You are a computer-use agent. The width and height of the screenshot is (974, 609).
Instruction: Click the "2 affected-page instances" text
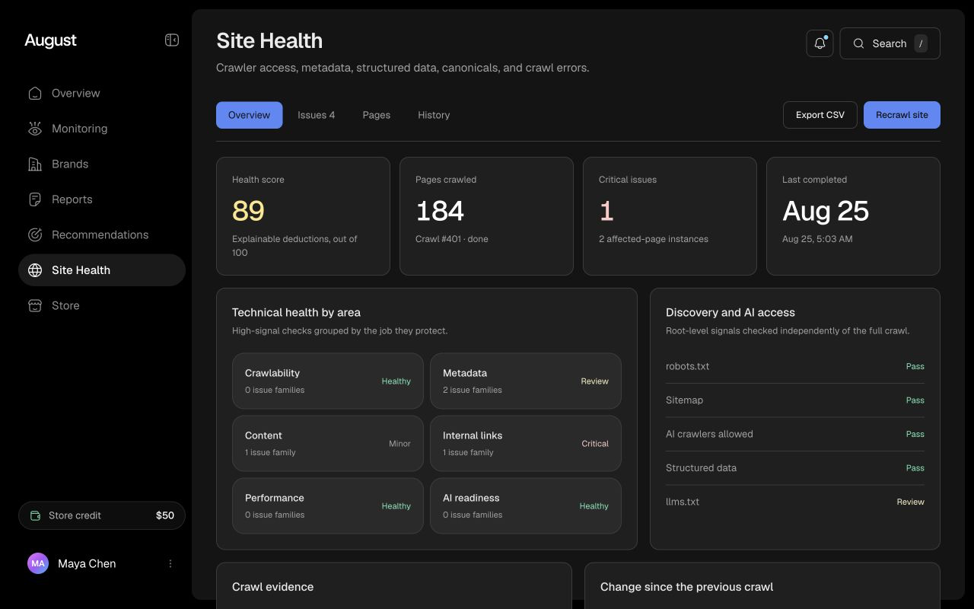654,239
